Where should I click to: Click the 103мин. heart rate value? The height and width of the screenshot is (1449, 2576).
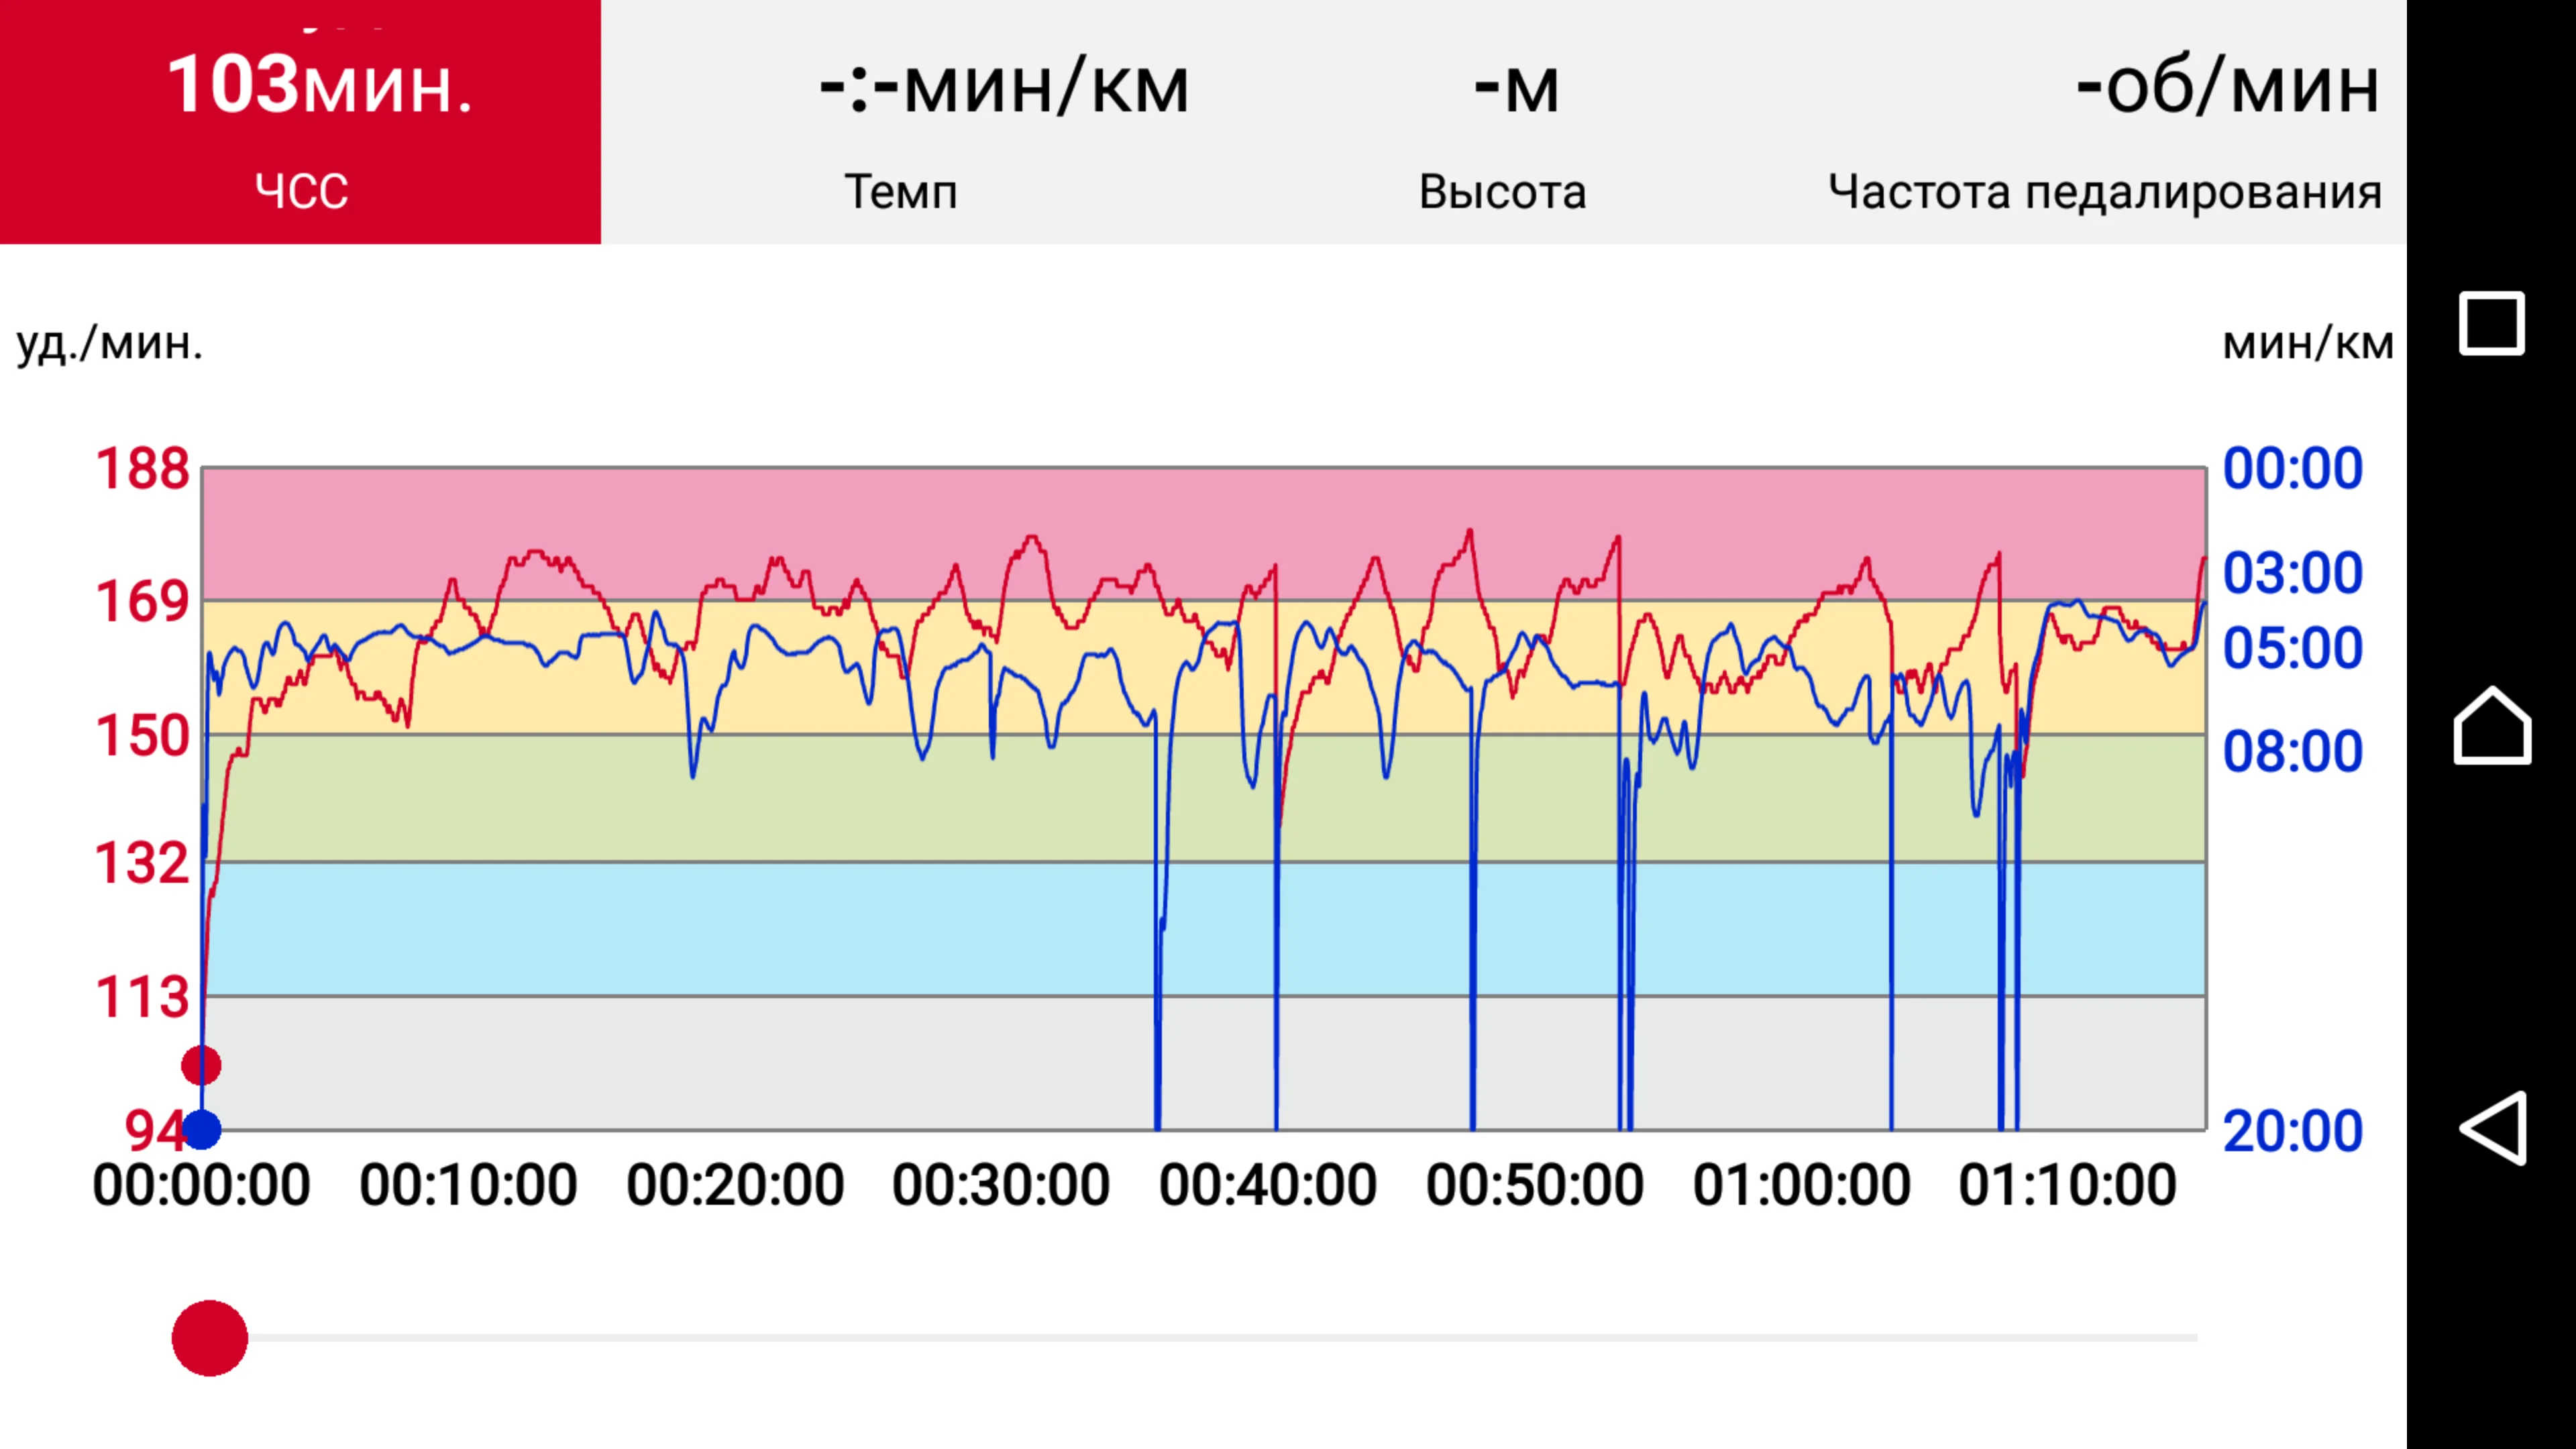(320, 85)
